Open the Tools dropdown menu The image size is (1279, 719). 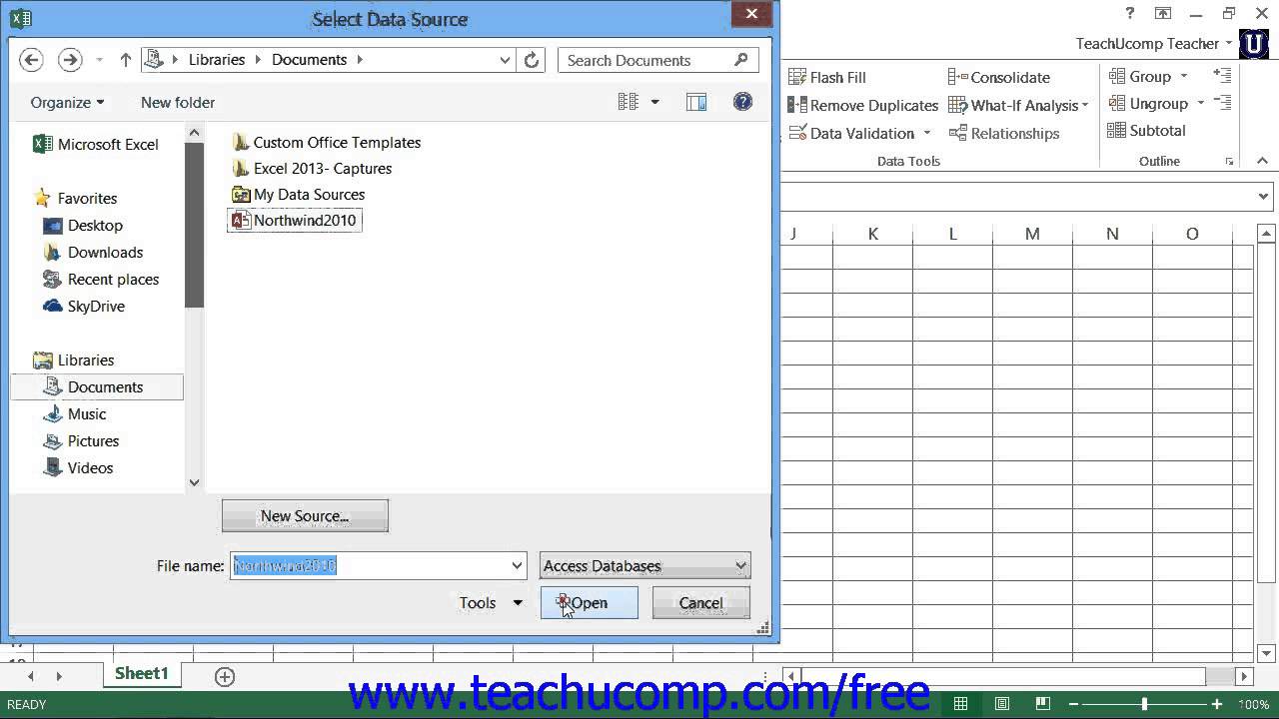491,603
